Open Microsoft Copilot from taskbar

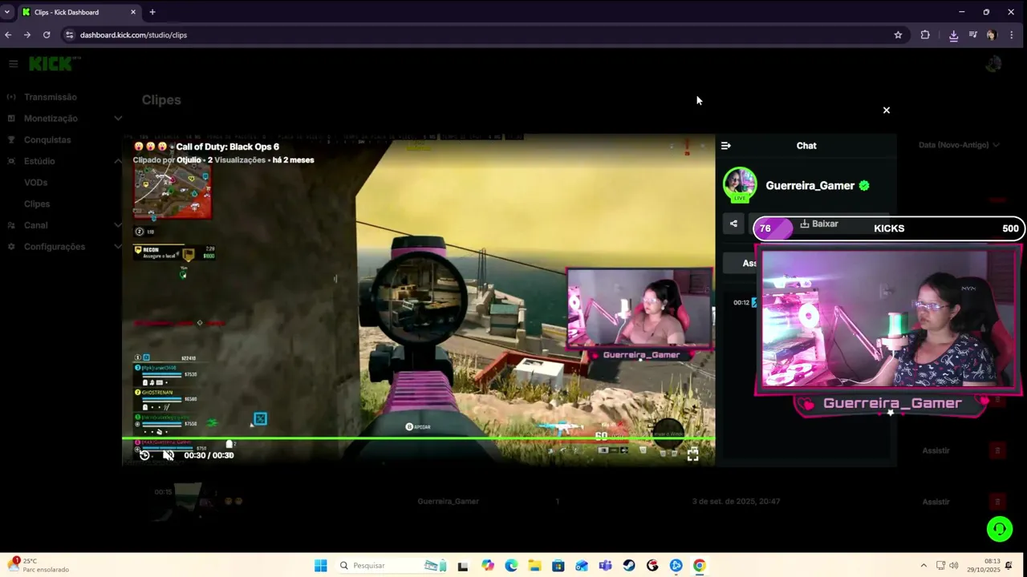pos(488,566)
